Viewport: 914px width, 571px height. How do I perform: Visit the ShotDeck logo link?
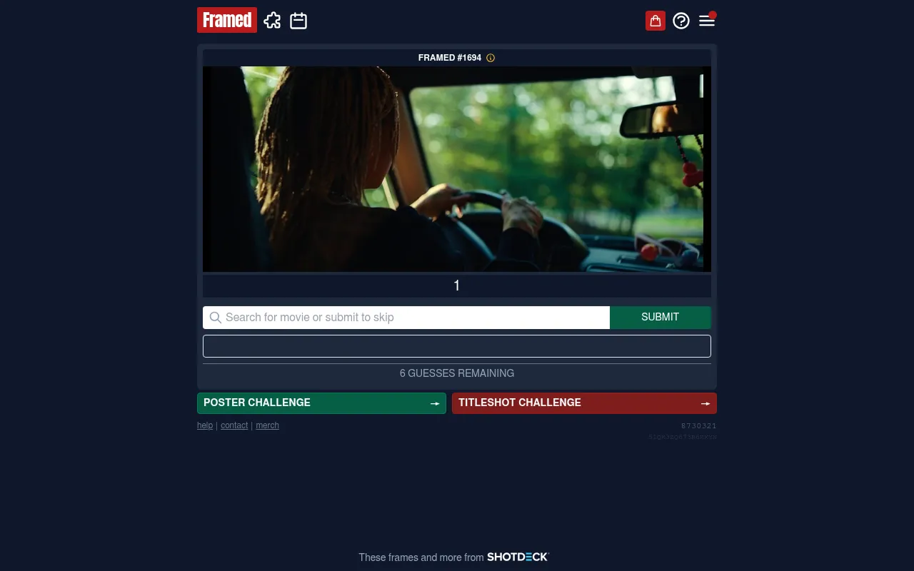coord(518,557)
